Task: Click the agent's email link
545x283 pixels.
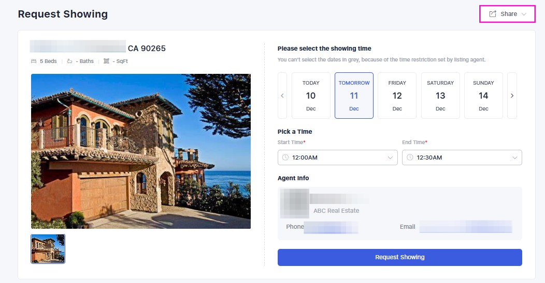Action: tap(465, 227)
